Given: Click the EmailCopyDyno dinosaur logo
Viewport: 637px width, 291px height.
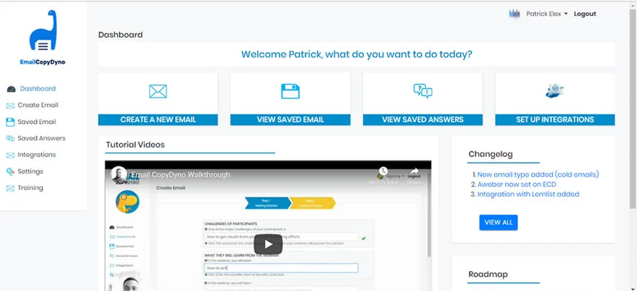Looking at the screenshot, I should click(43, 31).
